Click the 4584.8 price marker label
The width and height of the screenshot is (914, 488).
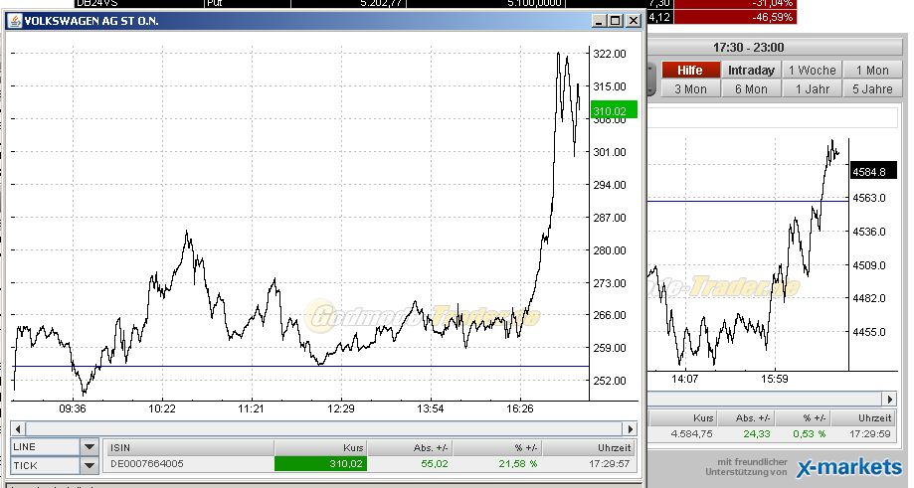pyautogui.click(x=872, y=171)
